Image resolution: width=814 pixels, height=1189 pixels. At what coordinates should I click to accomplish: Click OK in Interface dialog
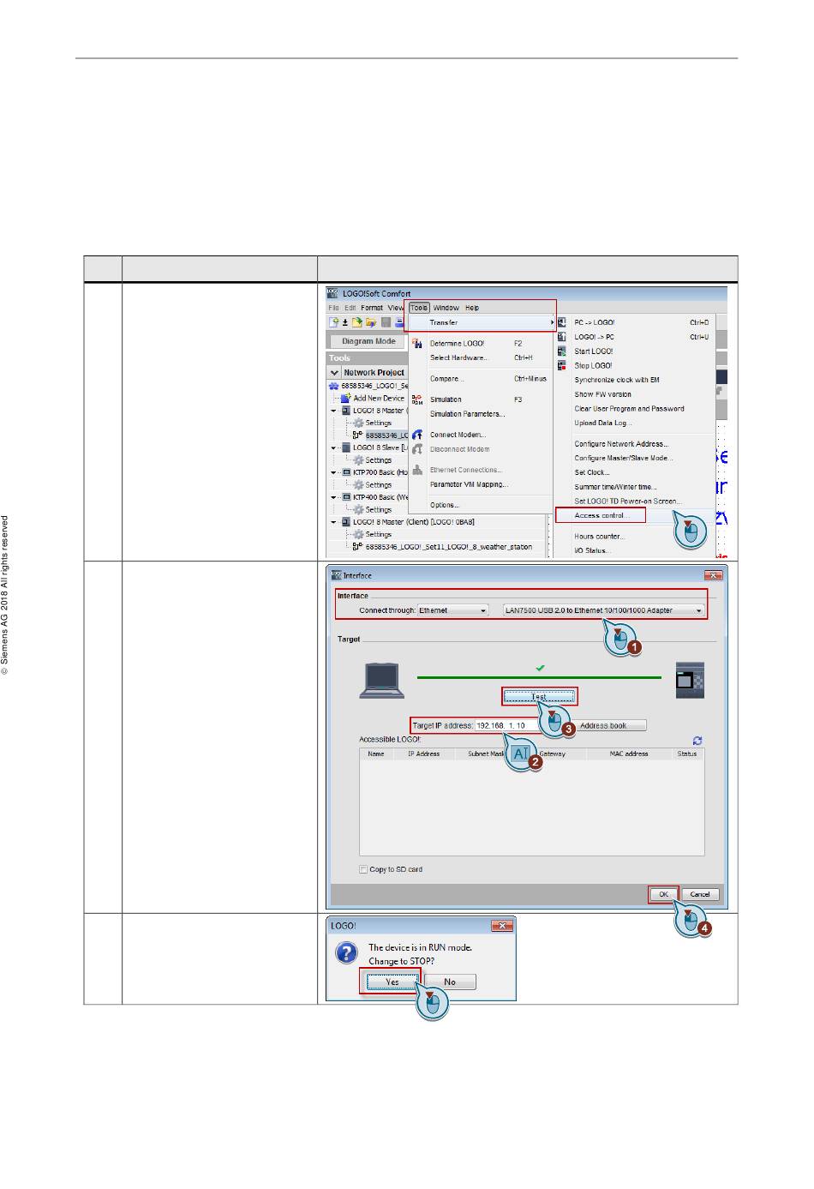coord(663,894)
